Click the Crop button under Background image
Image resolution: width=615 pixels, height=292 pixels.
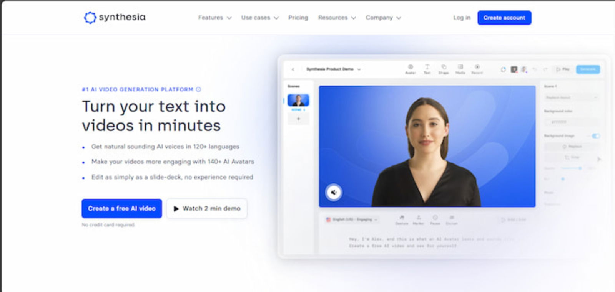click(x=572, y=157)
